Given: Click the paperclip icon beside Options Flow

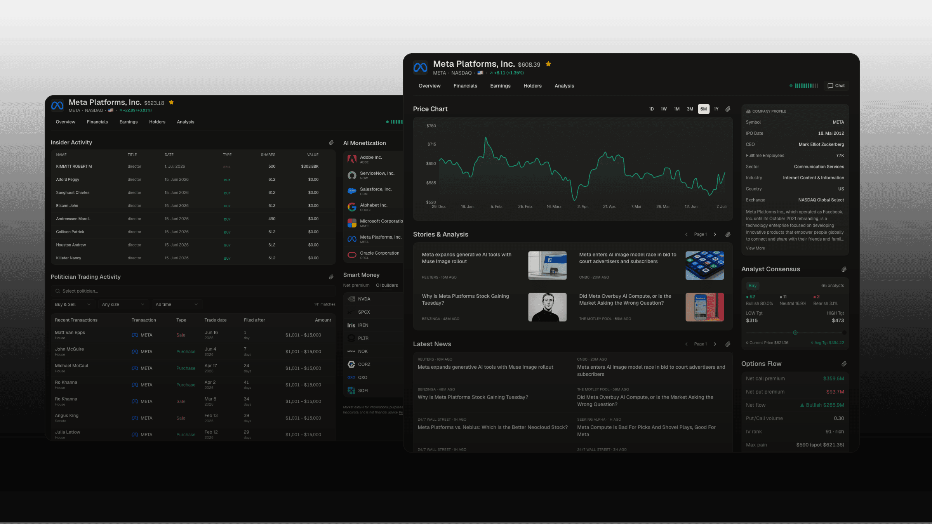Looking at the screenshot, I should coord(844,364).
